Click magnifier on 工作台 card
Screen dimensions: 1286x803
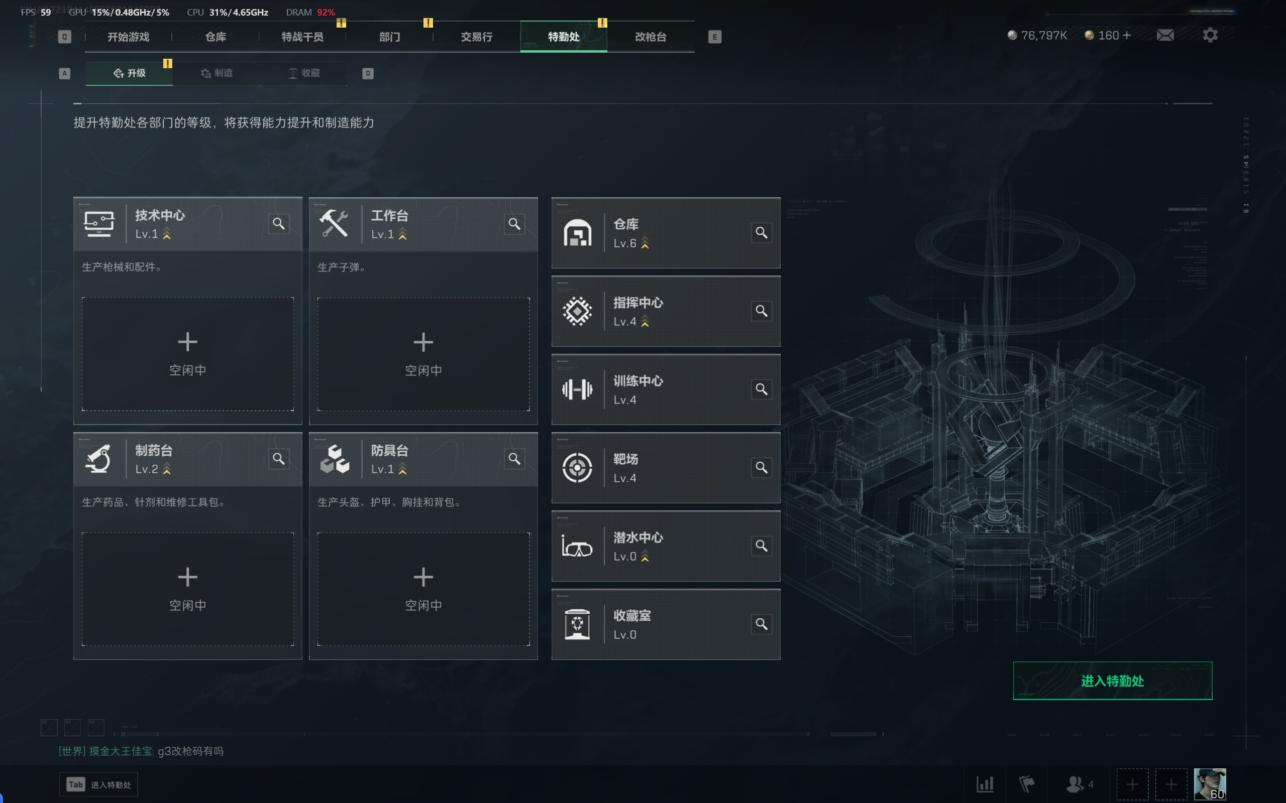[x=514, y=224]
